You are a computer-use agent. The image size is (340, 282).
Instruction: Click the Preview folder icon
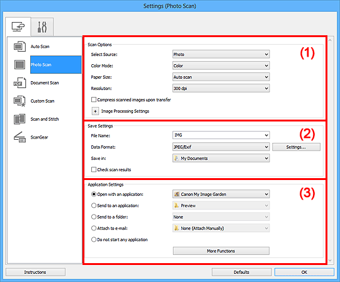(x=177, y=205)
